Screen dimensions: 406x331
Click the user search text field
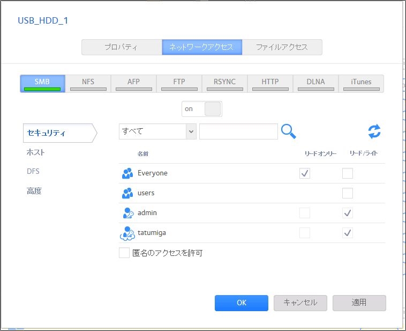point(238,131)
